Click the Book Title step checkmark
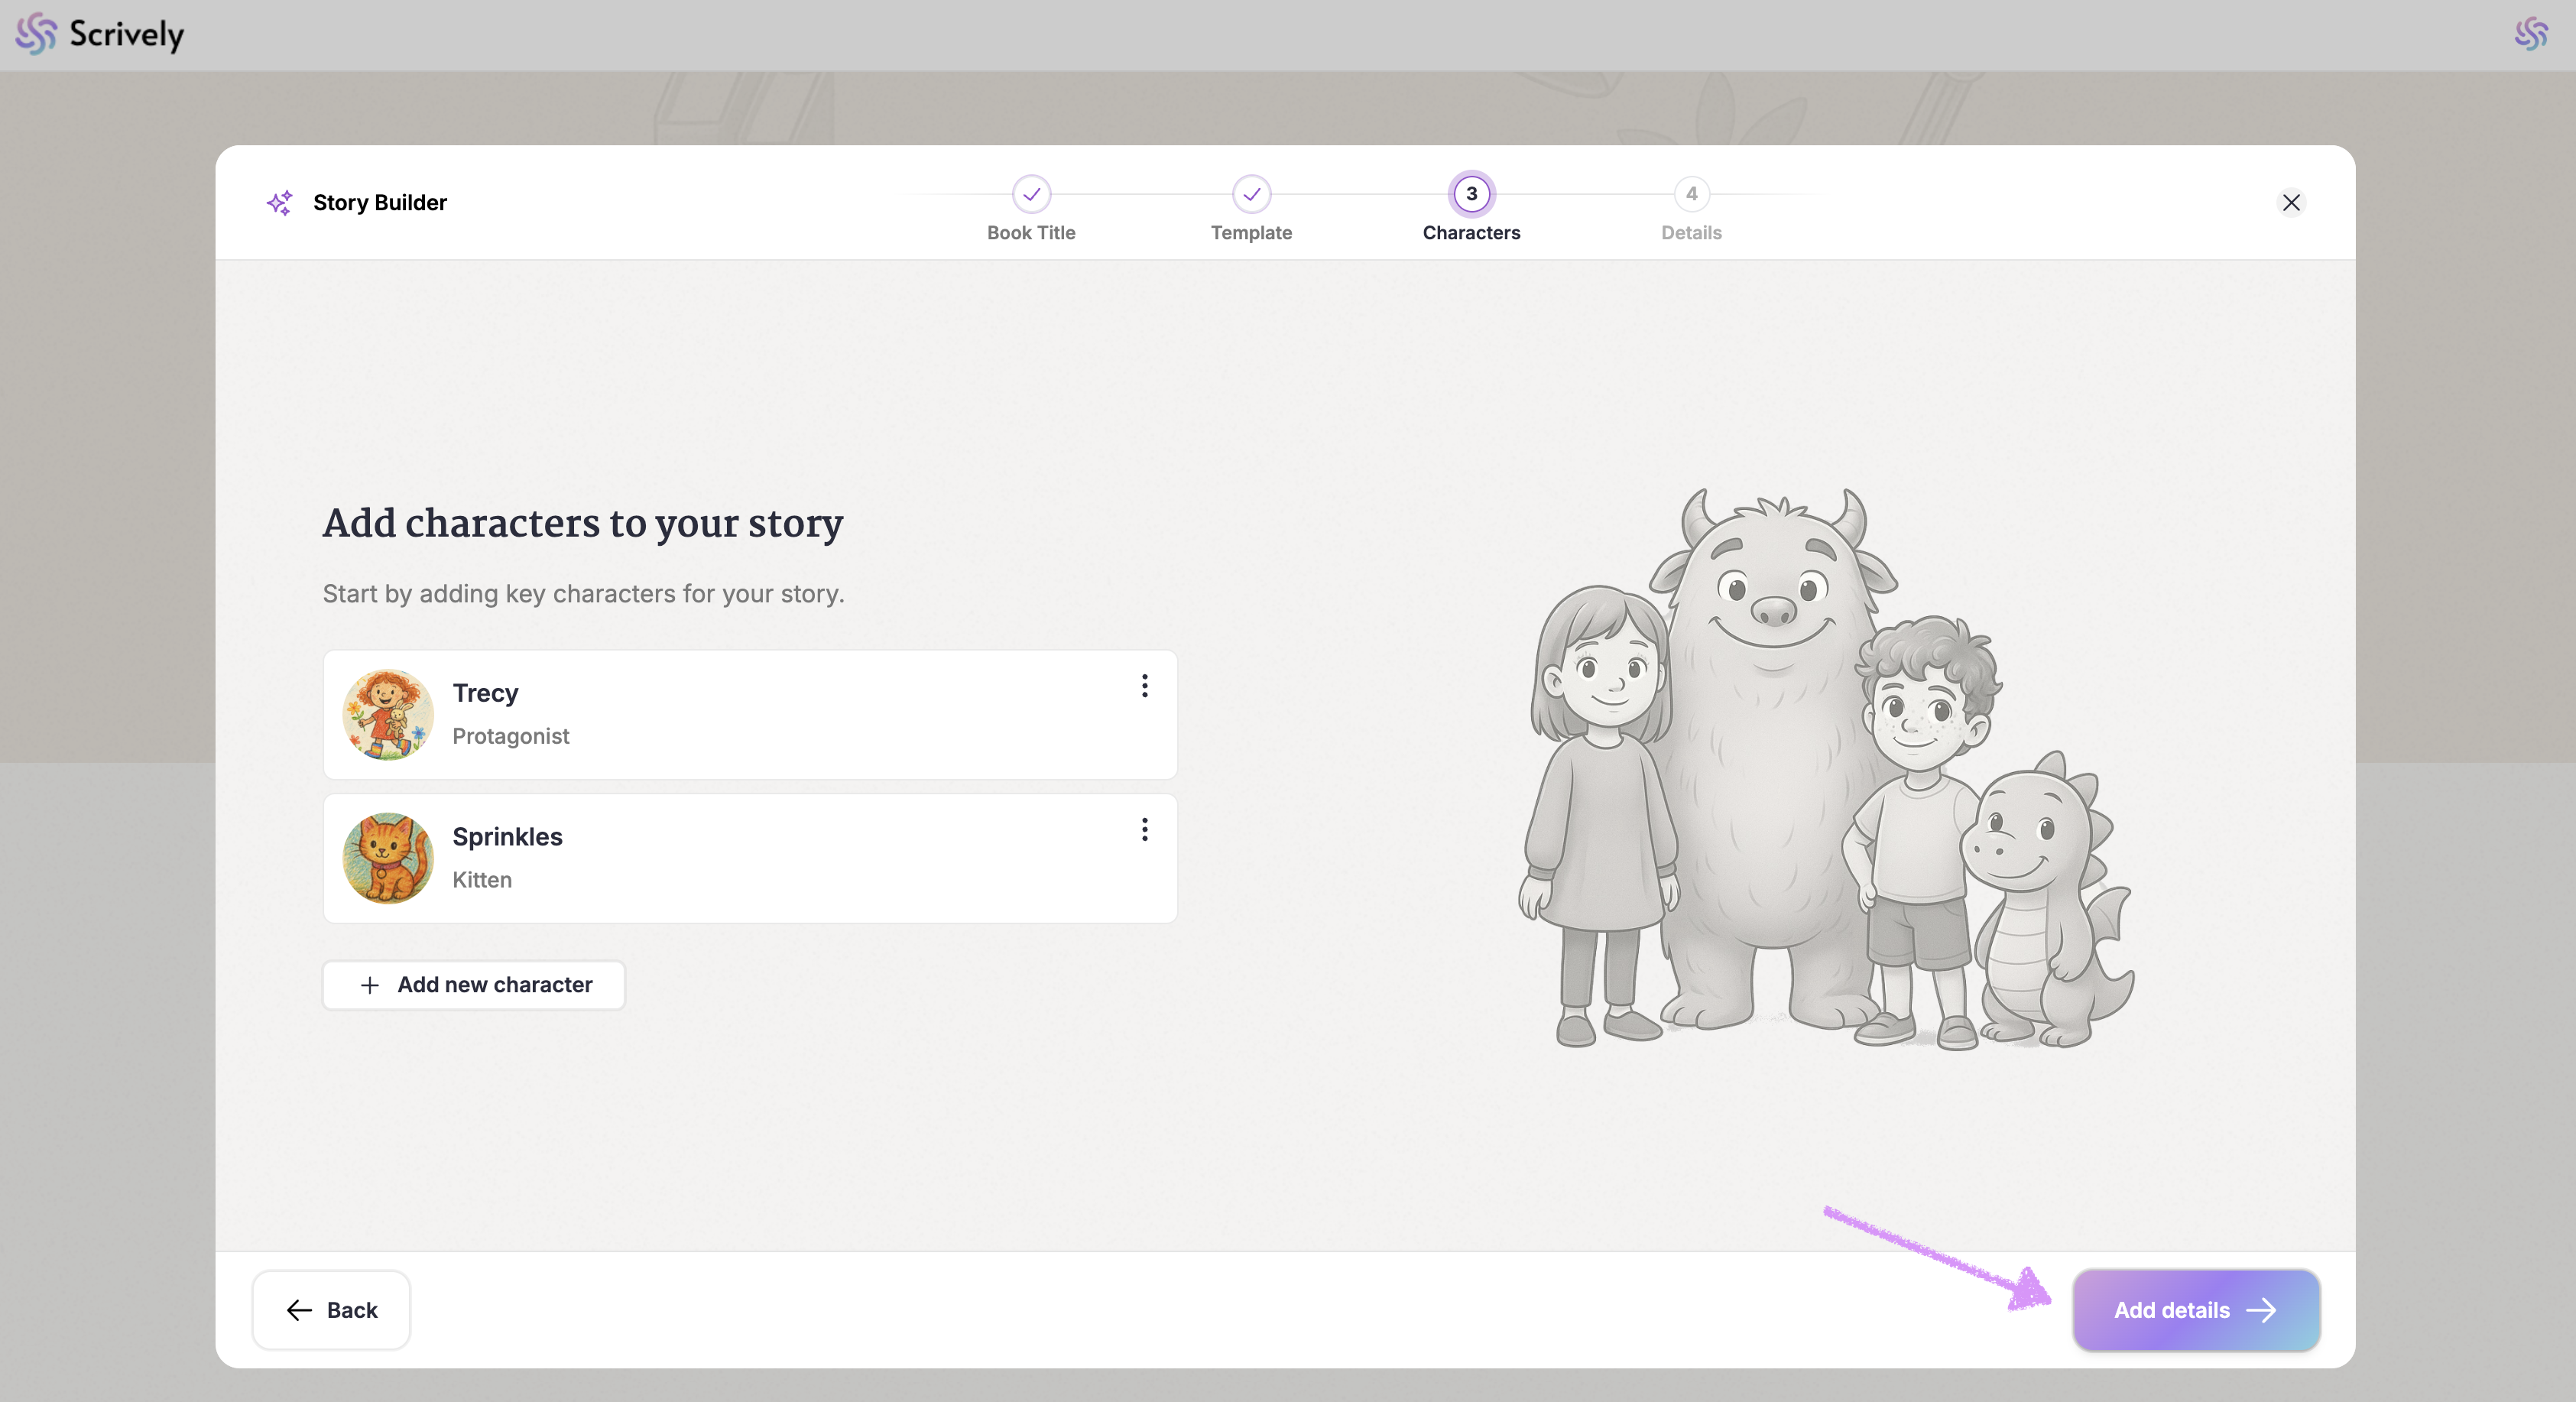 pyautogui.click(x=1031, y=194)
